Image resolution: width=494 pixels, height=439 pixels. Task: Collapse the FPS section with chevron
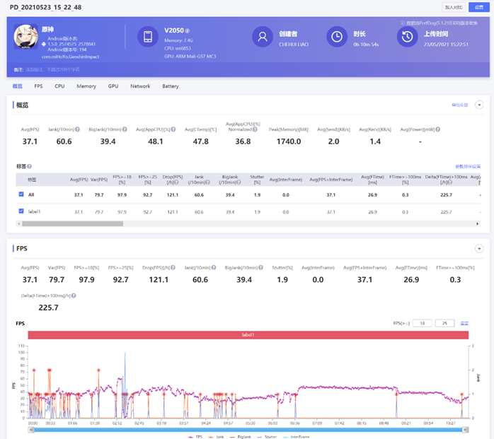tap(479, 249)
